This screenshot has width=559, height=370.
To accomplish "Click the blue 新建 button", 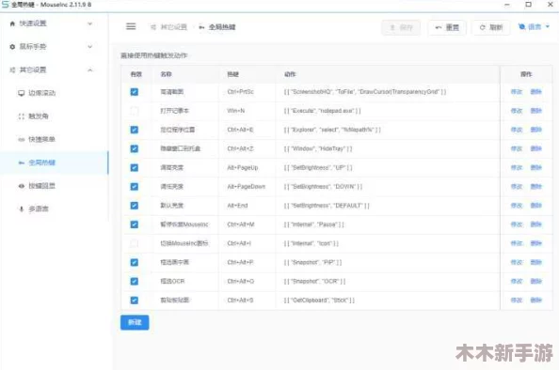I will coord(135,322).
